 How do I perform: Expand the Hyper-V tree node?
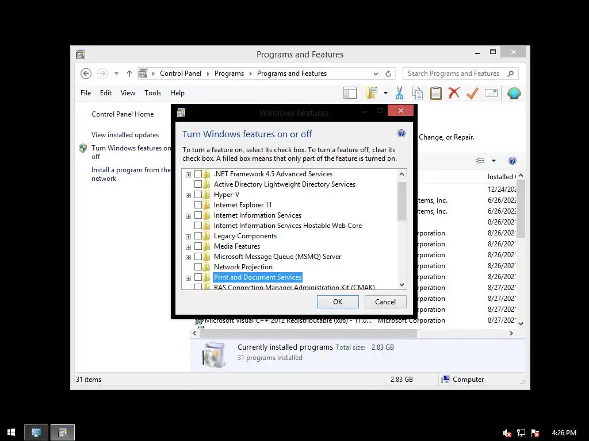pyautogui.click(x=188, y=195)
